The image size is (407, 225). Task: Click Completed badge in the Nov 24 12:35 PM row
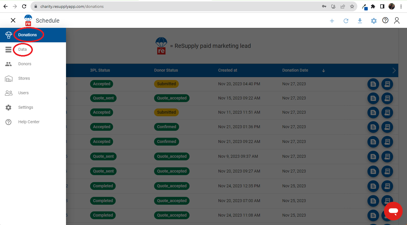103,186
